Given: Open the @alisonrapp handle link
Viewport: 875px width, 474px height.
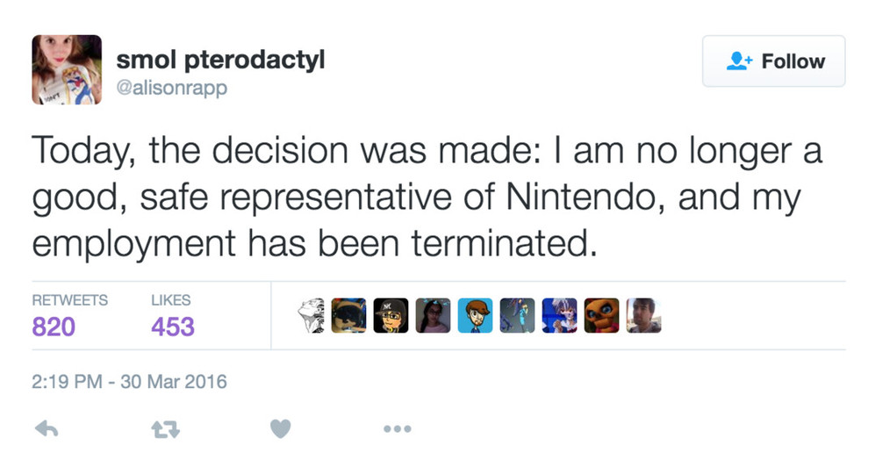Looking at the screenshot, I should (171, 89).
